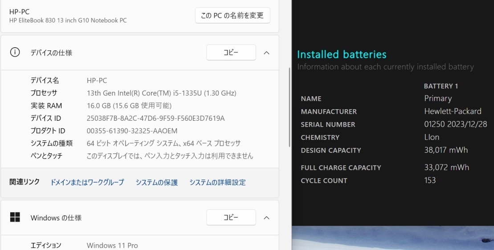This screenshot has width=494, height=250.
Task: Click the 実装 RAM 16.0 GB value
Action: 129,106
